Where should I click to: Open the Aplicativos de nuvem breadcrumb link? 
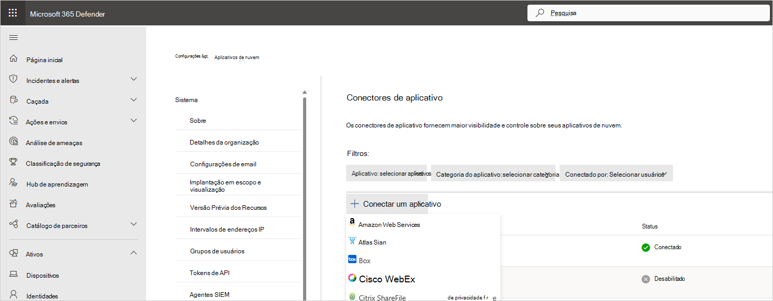click(x=236, y=57)
